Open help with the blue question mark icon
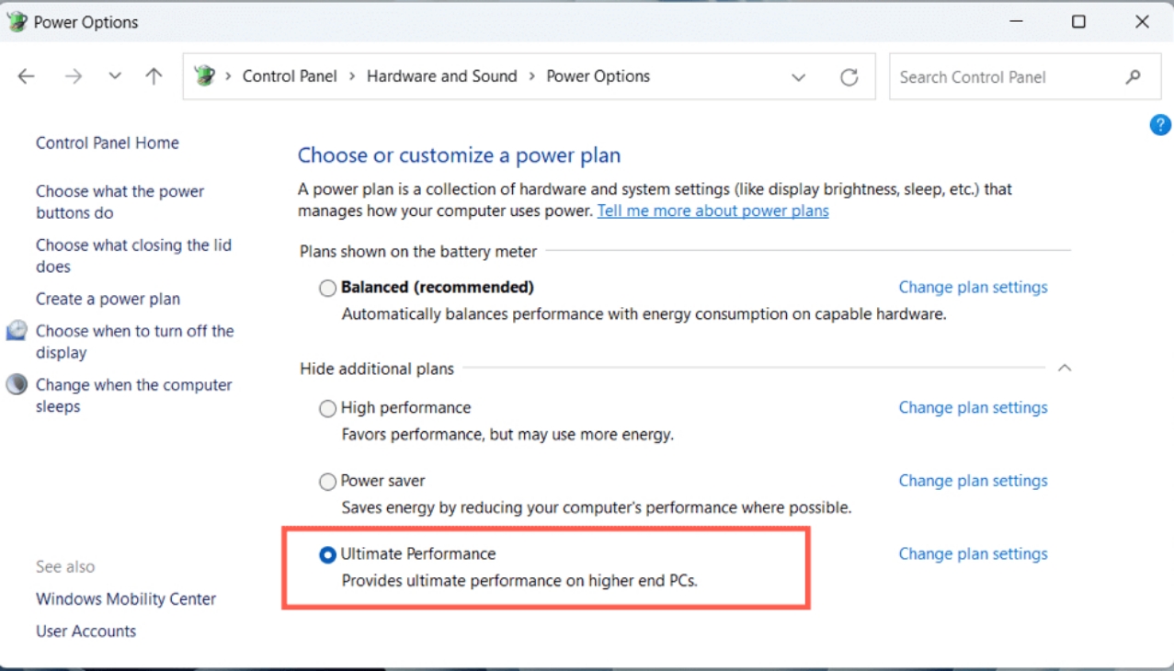 1160,125
